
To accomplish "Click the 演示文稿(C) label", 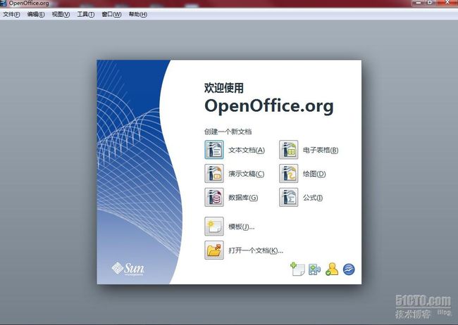I will point(247,174).
